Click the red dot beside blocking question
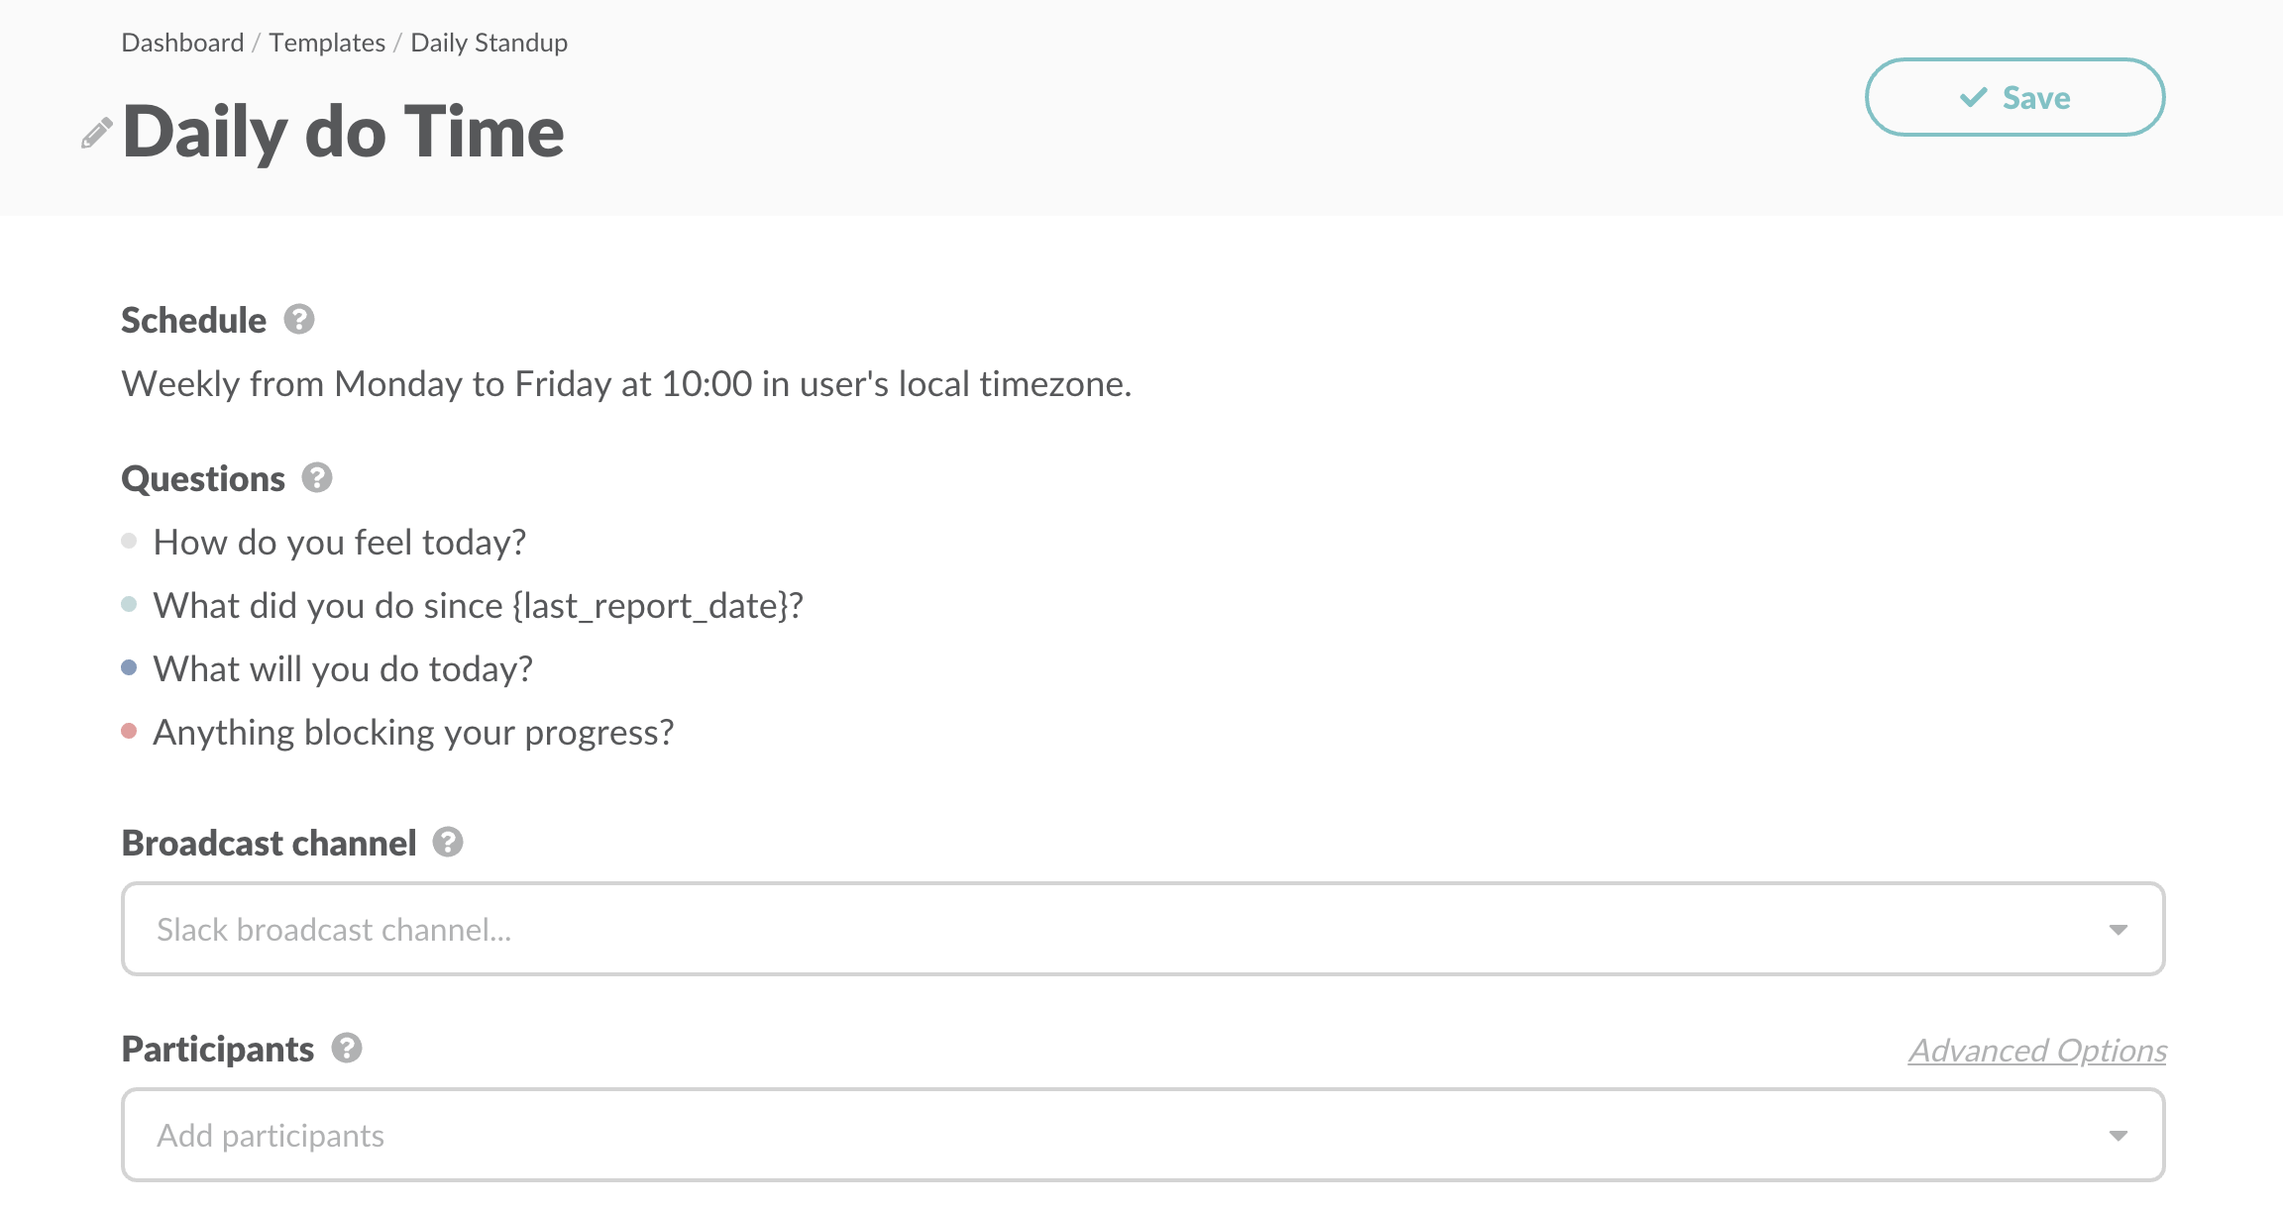The width and height of the screenshot is (2283, 1210). click(129, 732)
